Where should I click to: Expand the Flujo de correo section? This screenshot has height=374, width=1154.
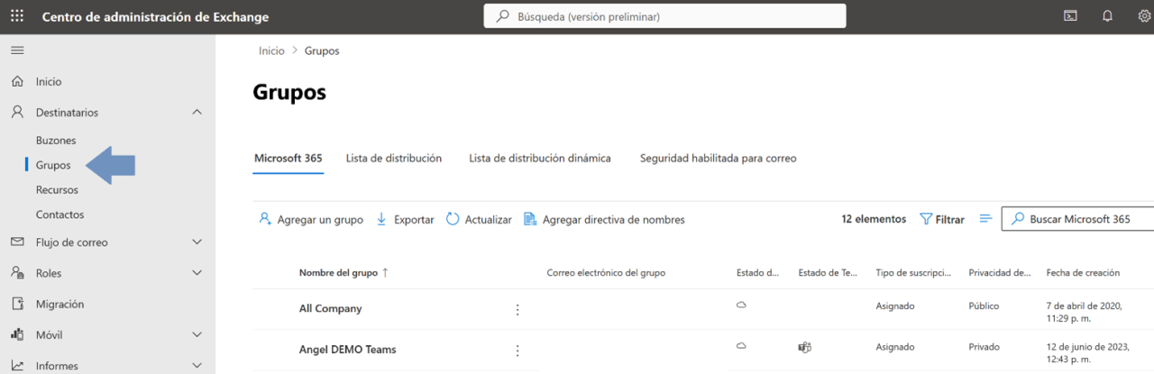(x=197, y=242)
